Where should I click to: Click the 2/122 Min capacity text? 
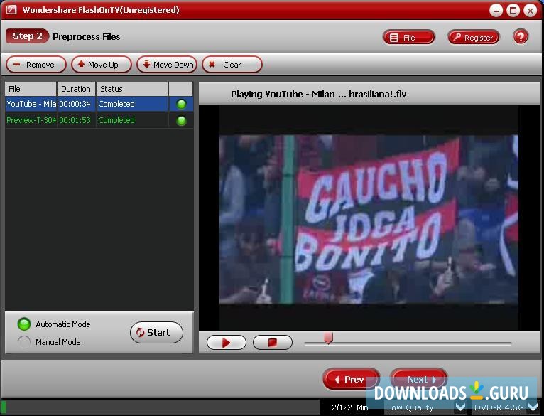[x=349, y=407]
